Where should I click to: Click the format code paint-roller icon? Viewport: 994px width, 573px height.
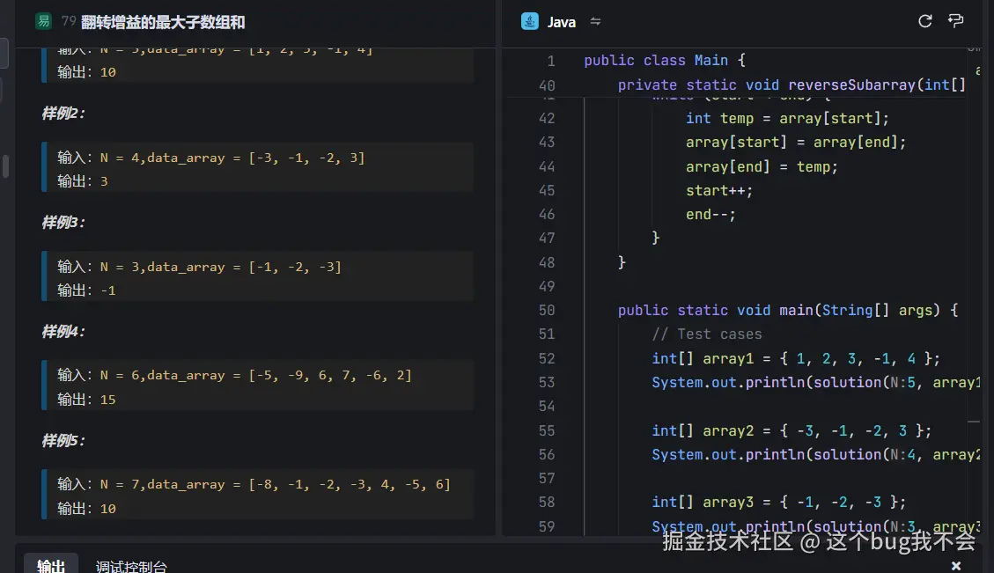point(955,22)
